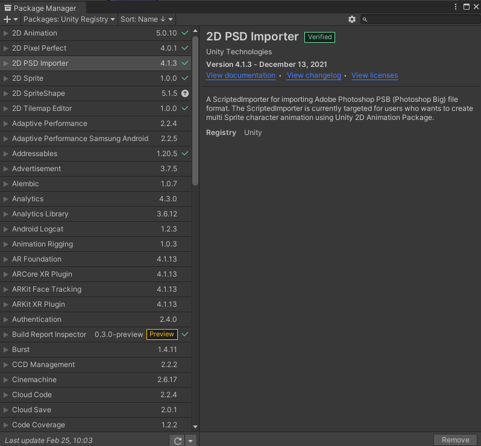
Task: Click the Version 4.1.3 date text
Action: point(266,64)
